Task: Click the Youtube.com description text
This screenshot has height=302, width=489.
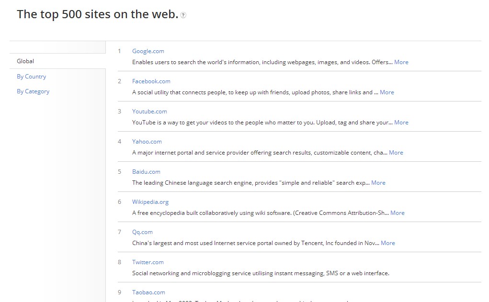Action: tap(262, 123)
